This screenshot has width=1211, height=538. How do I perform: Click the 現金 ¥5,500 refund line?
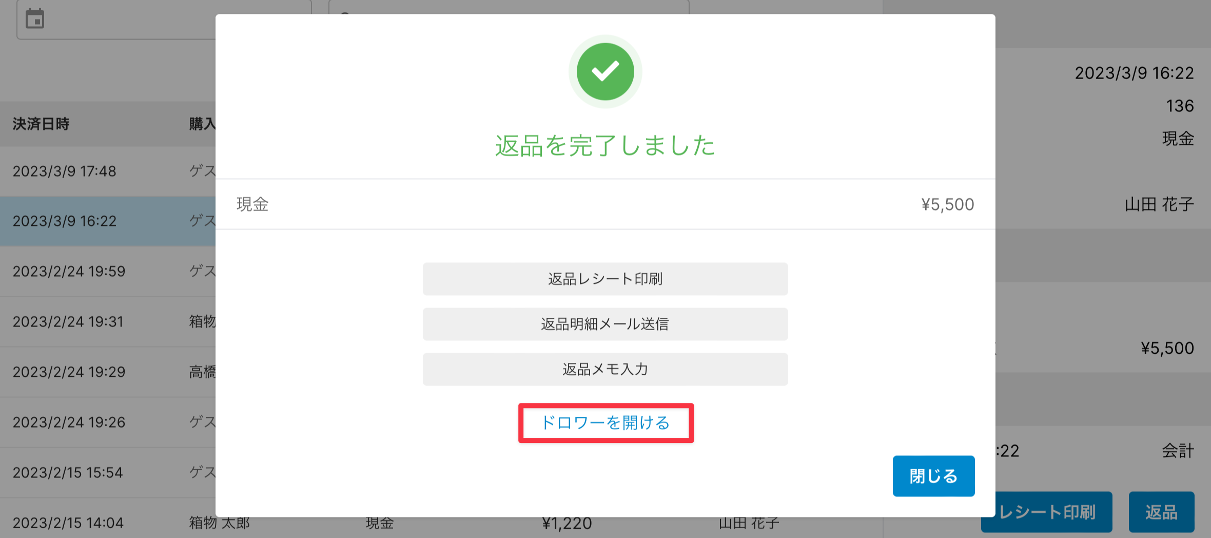tap(605, 204)
